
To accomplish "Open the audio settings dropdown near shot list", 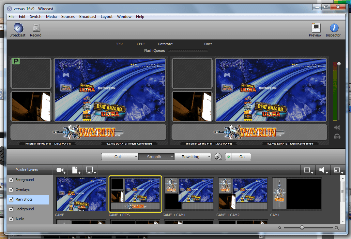I will tap(323, 170).
